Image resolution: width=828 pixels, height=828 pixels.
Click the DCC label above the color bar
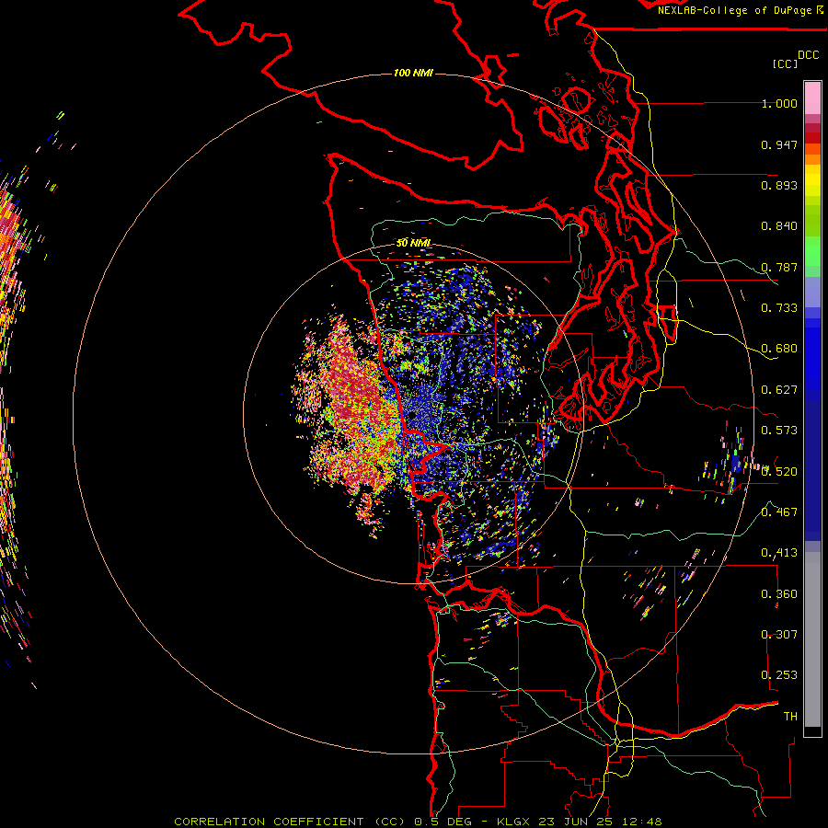tap(809, 55)
